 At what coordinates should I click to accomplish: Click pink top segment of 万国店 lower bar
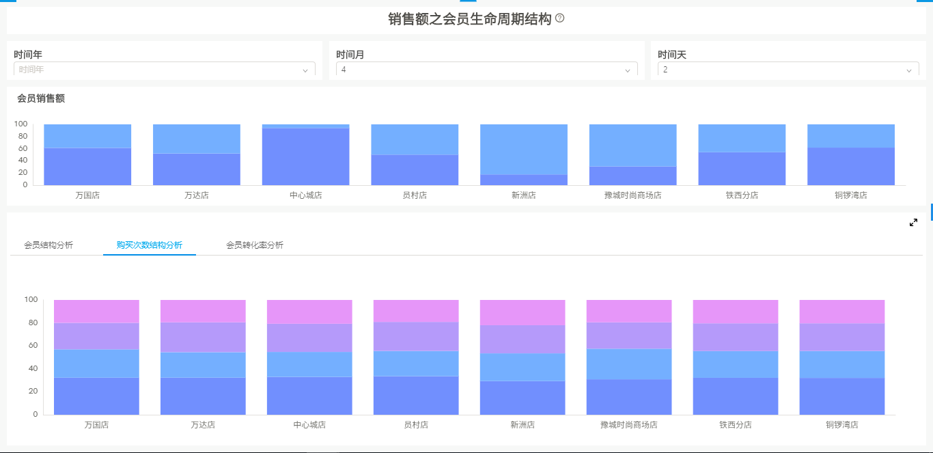[x=96, y=311]
